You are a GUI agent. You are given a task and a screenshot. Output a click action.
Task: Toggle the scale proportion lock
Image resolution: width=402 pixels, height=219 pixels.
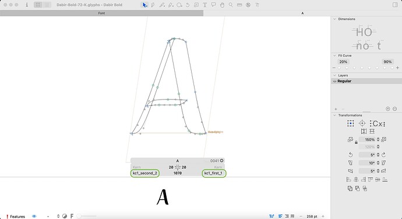pos(356,142)
